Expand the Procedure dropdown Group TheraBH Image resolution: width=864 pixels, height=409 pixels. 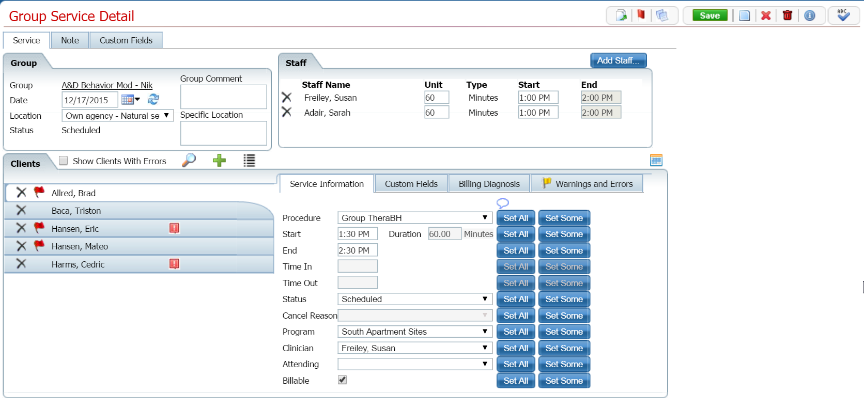[415, 218]
